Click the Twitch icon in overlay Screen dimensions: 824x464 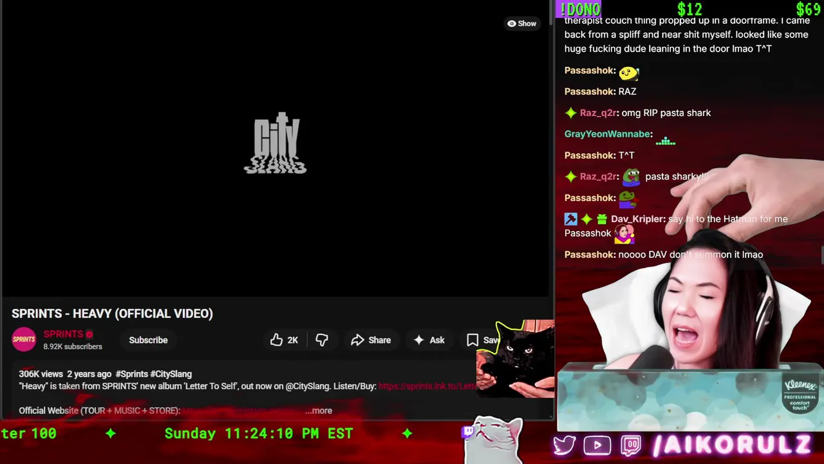pyautogui.click(x=631, y=445)
